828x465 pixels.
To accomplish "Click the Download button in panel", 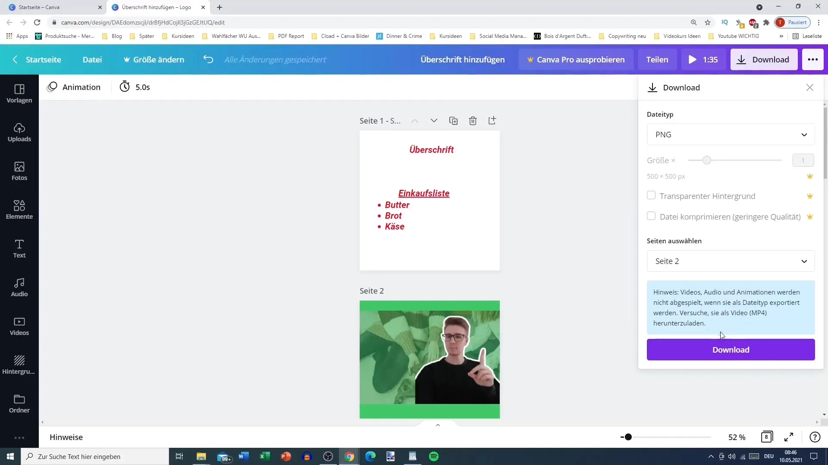I will [731, 349].
